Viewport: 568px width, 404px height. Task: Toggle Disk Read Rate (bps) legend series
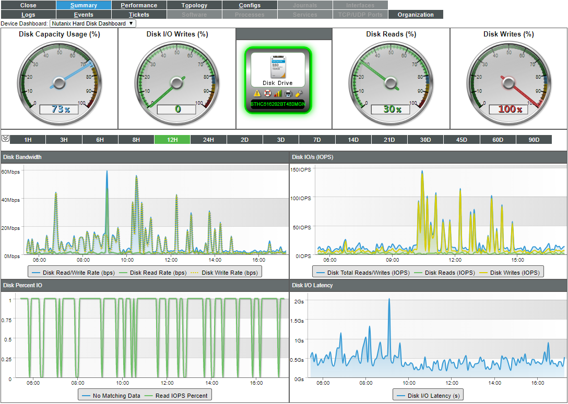coord(153,273)
